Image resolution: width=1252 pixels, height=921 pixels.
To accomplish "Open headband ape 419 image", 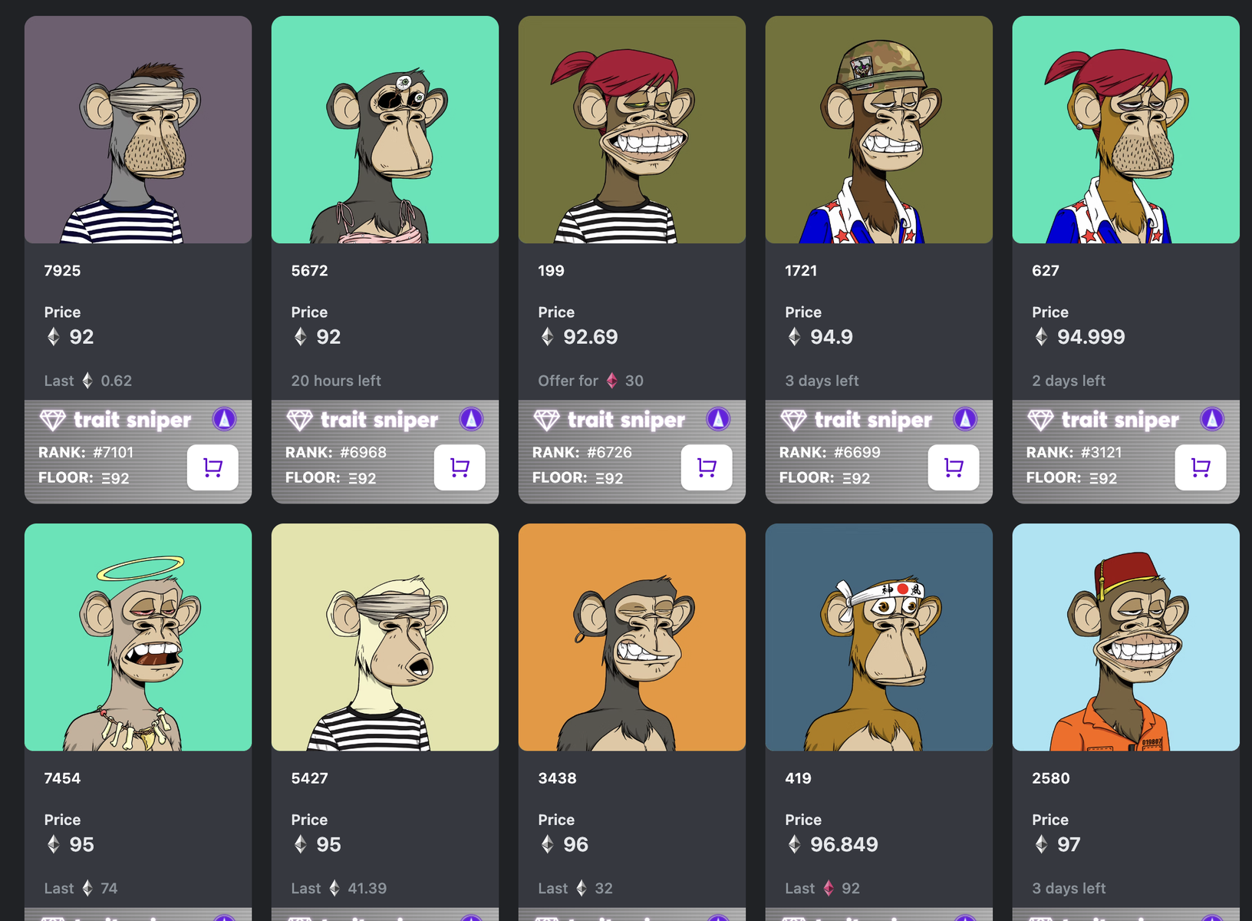I will coord(879,637).
